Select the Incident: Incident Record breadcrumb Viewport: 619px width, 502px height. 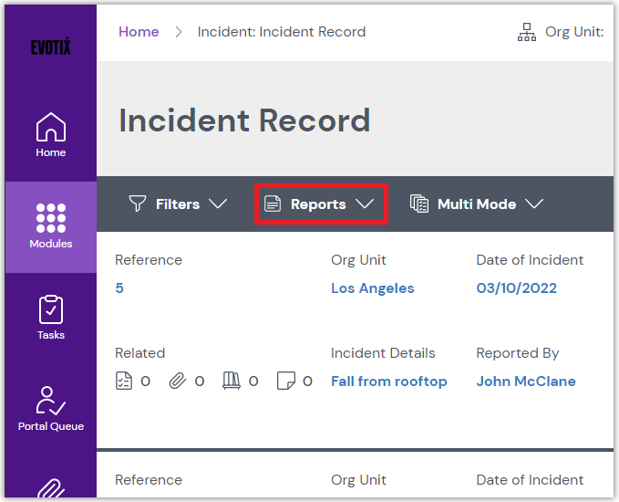(x=282, y=32)
